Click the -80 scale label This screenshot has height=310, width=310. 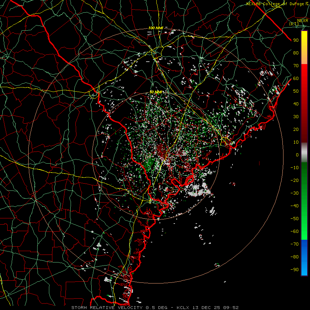pyautogui.click(x=294, y=257)
